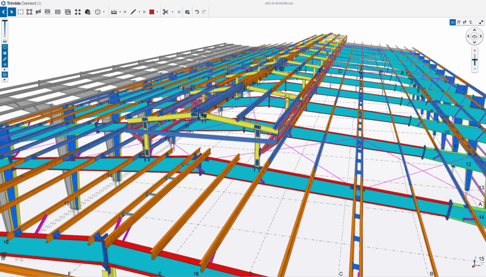Toggle the walk mode footsteps button
Screen dimensions: 486x277
coord(465,22)
